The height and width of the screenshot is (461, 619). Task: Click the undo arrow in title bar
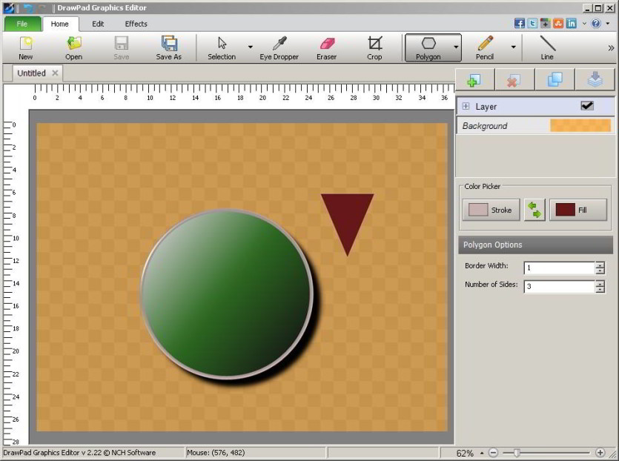tap(27, 7)
